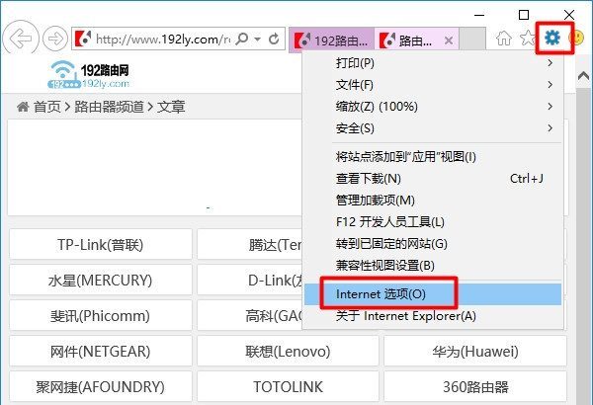The width and height of the screenshot is (593, 405).
Task: Click the 网件(NETGEAR) brand button
Action: click(x=101, y=352)
